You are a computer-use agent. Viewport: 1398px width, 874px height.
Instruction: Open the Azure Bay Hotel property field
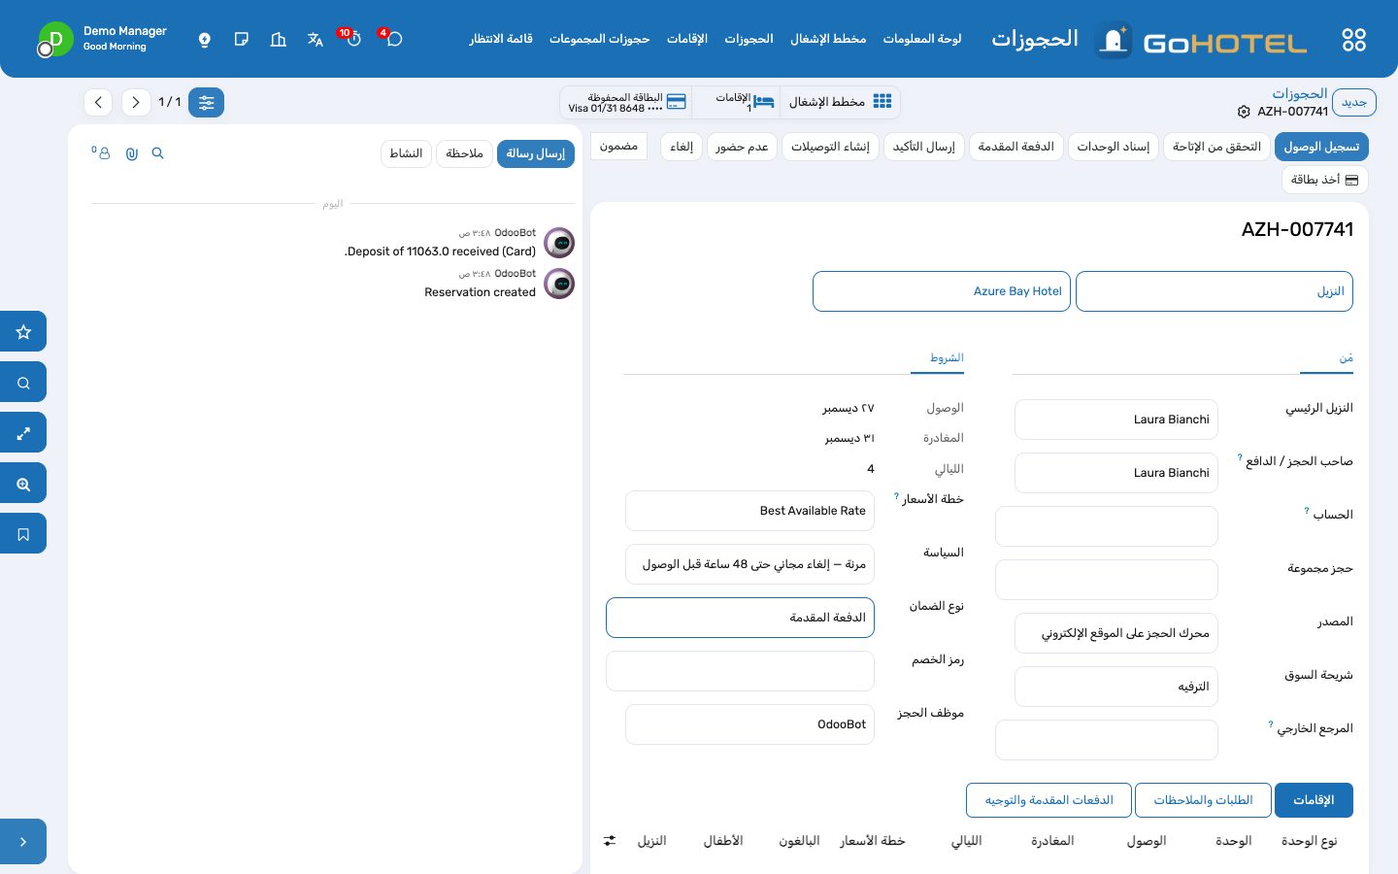click(x=942, y=291)
